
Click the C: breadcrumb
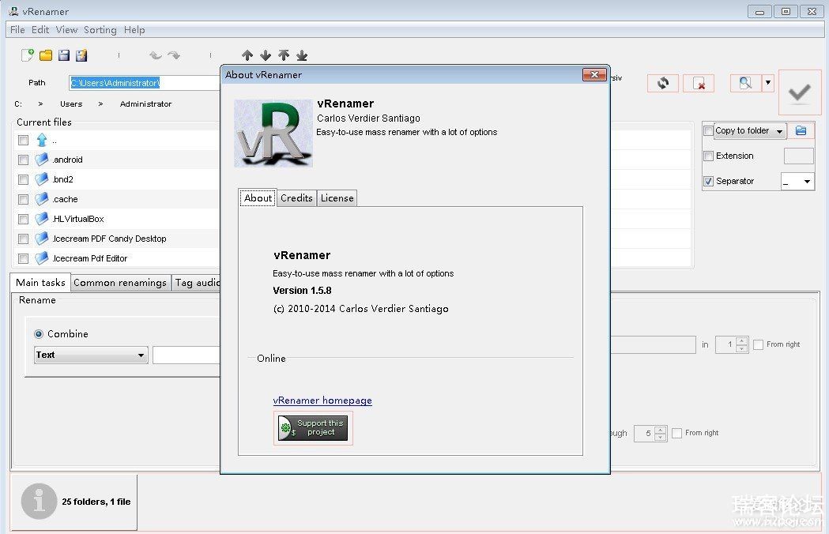18,104
